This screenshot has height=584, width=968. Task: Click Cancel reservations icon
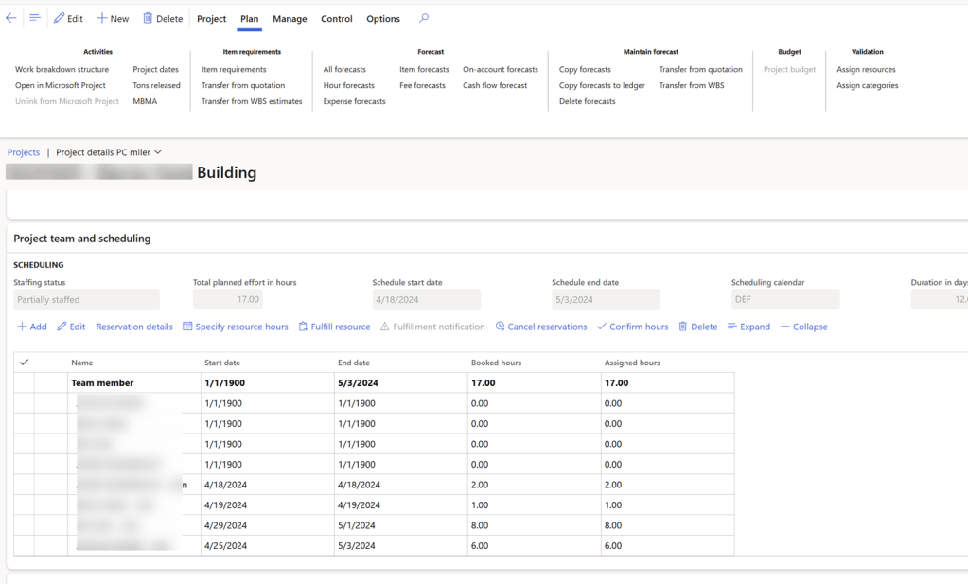500,327
